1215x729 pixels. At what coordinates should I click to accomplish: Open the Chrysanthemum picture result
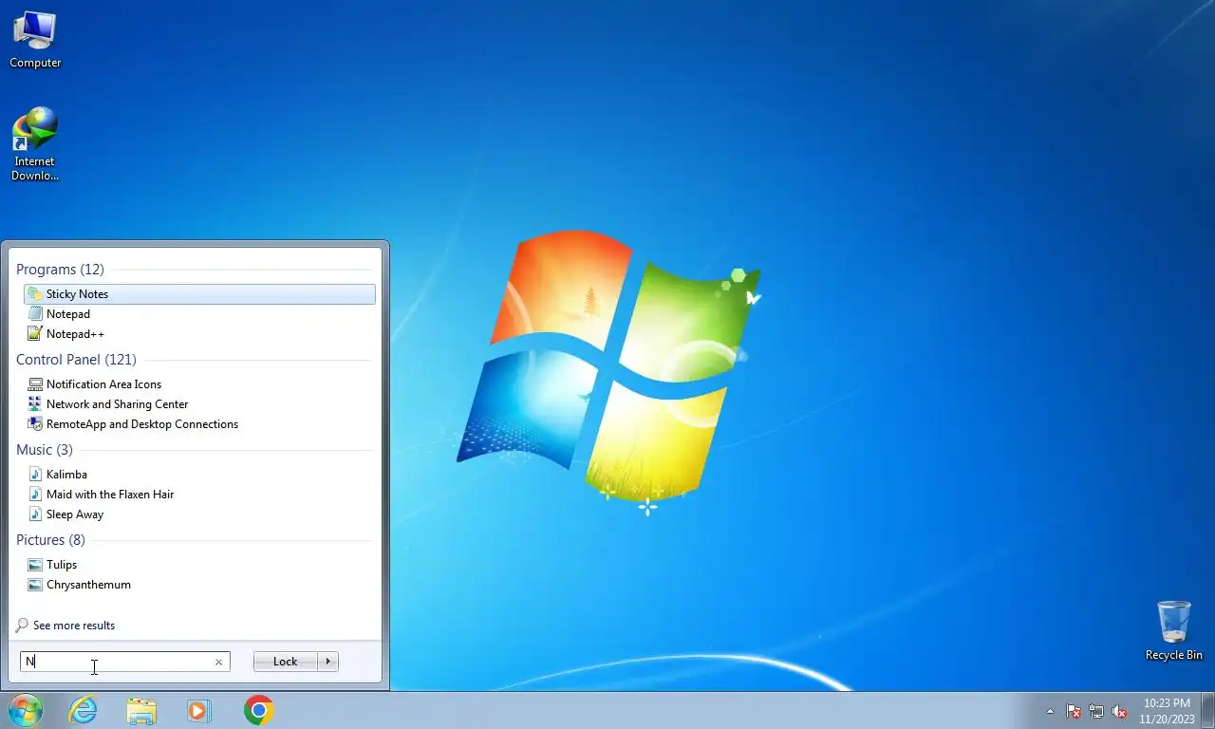199,585
